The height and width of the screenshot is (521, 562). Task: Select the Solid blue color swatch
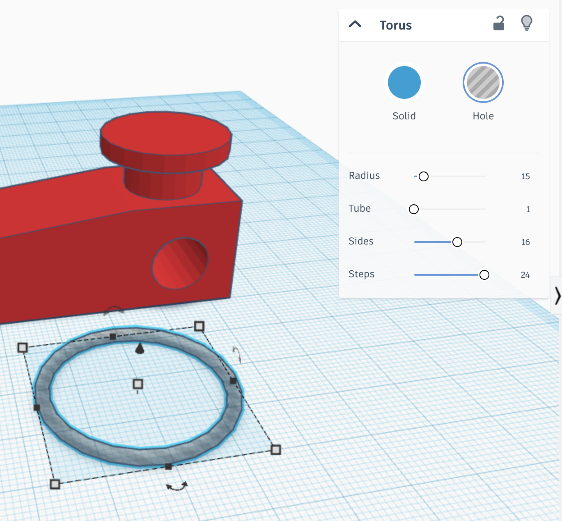[x=404, y=82]
